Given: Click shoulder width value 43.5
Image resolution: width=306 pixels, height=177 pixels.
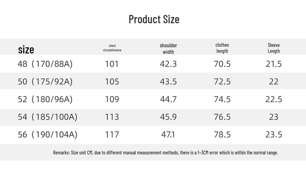Looking at the screenshot, I should pyautogui.click(x=168, y=82).
